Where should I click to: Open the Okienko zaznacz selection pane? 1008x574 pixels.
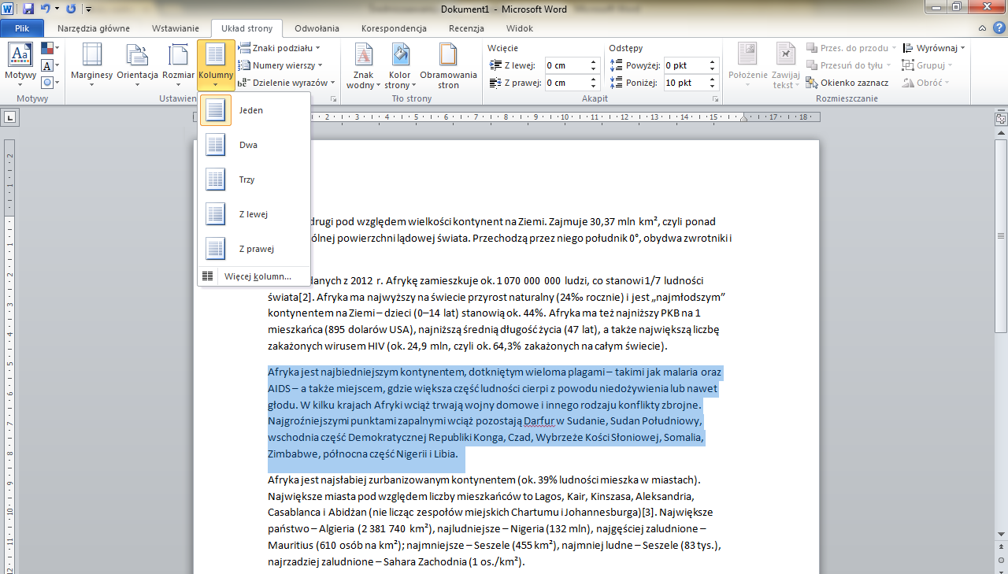pos(847,83)
